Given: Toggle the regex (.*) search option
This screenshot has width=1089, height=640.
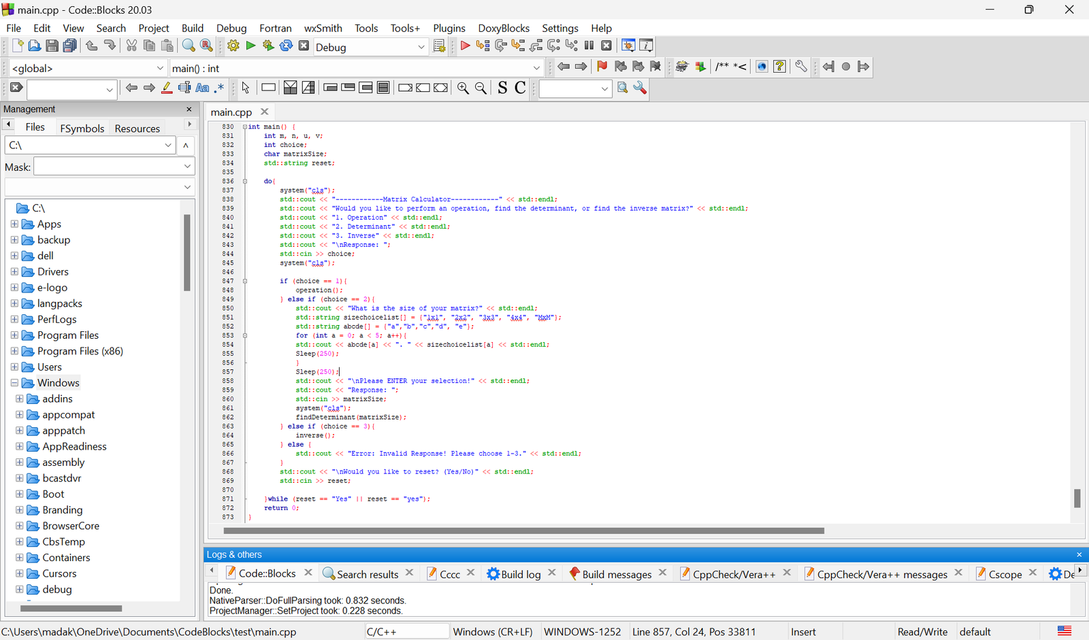Looking at the screenshot, I should (219, 88).
